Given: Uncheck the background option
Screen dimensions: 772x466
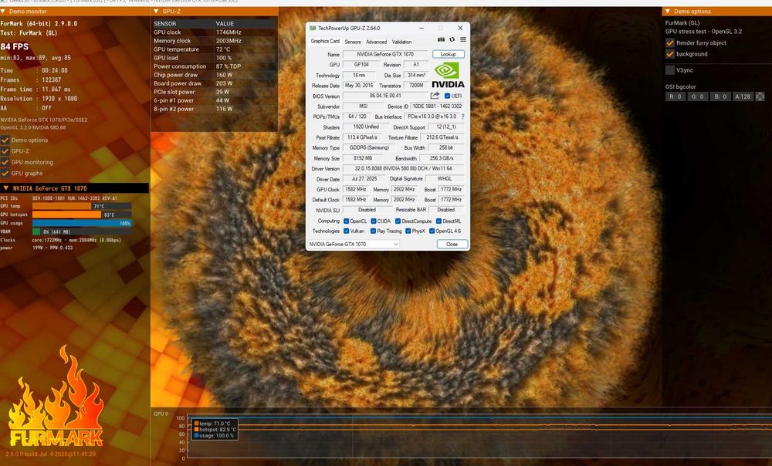Looking at the screenshot, I should click(669, 54).
